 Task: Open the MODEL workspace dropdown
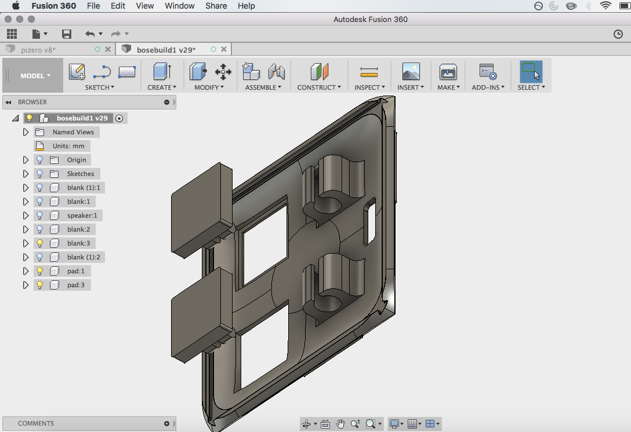(35, 75)
